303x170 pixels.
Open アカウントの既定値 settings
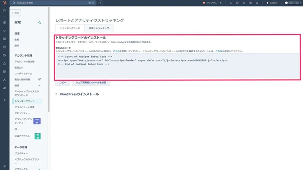[x=24, y=61]
